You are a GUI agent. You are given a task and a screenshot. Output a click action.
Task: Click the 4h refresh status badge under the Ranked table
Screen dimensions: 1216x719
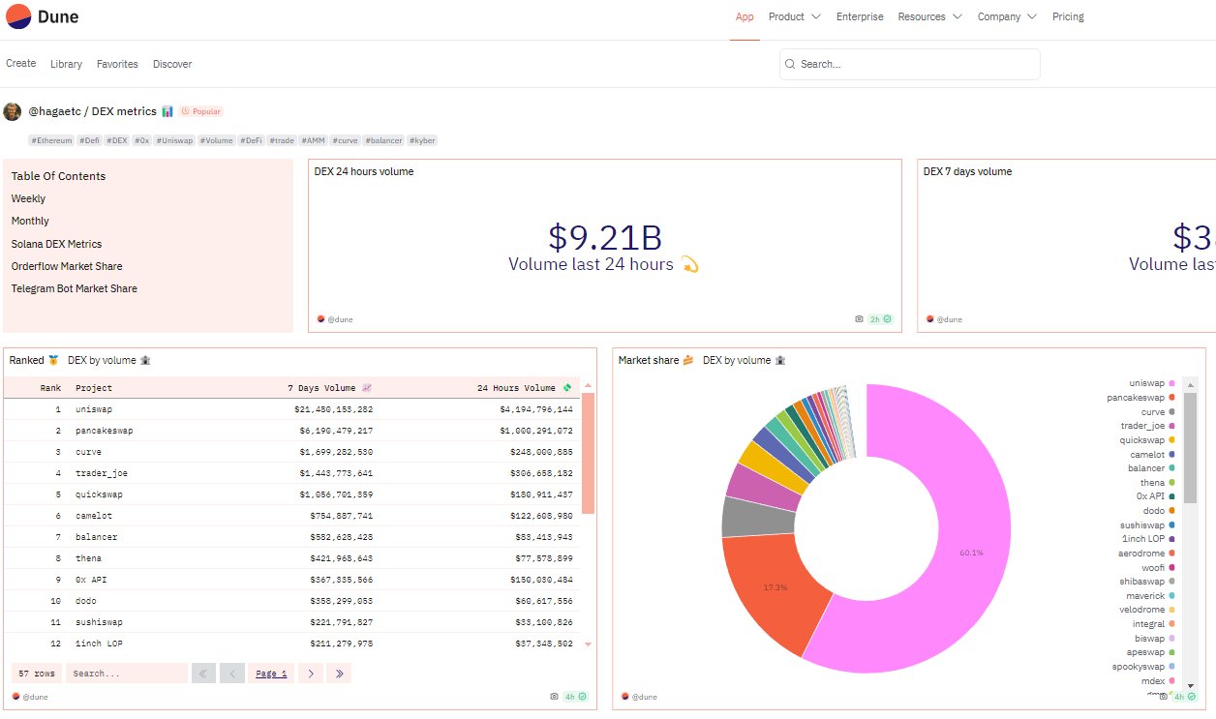point(576,696)
